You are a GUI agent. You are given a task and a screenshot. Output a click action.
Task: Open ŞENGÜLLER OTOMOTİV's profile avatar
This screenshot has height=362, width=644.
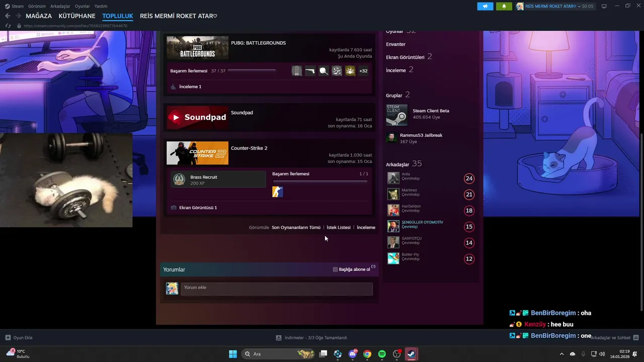click(393, 226)
